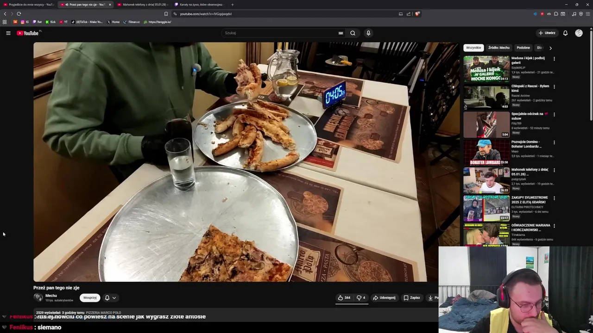Open the browser extensions puzzle icon
The width and height of the screenshot is (593, 333).
coord(556,14)
